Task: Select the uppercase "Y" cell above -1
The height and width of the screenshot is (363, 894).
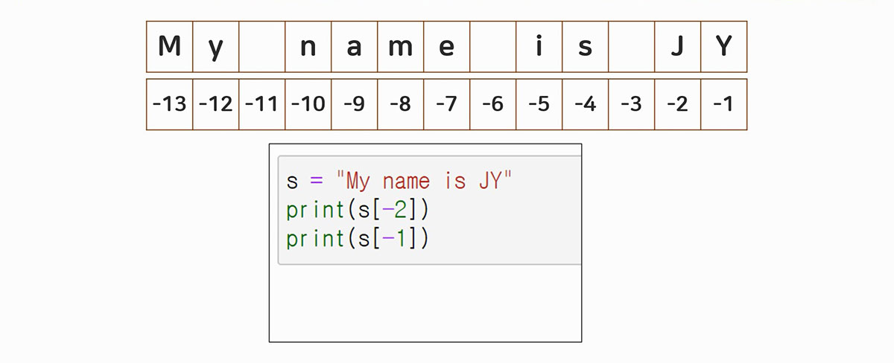Action: [724, 47]
